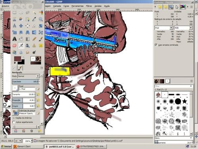Image resolution: width=198 pixels, height=149 pixels.
Task: Select the Paintbrush tool
Action: (41, 39)
